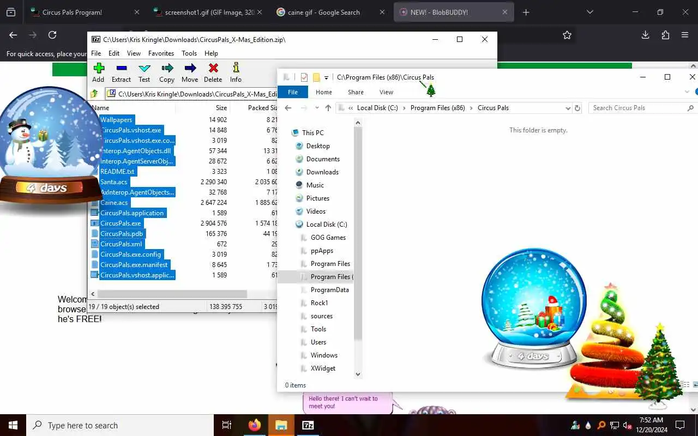Select ProgramData folder in navigation pane
The width and height of the screenshot is (698, 436).
(x=329, y=290)
